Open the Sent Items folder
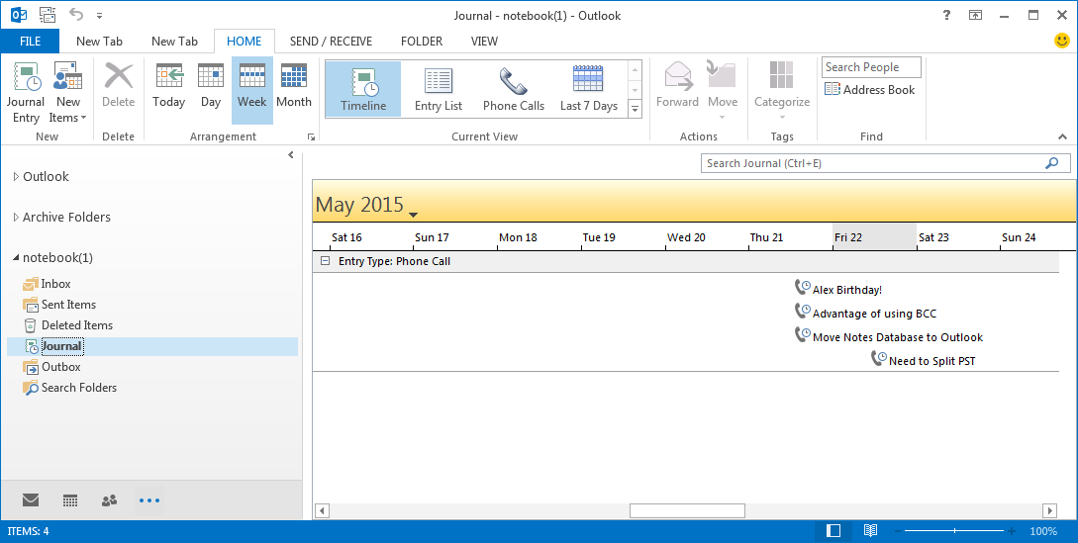1078x543 pixels. pos(68,305)
